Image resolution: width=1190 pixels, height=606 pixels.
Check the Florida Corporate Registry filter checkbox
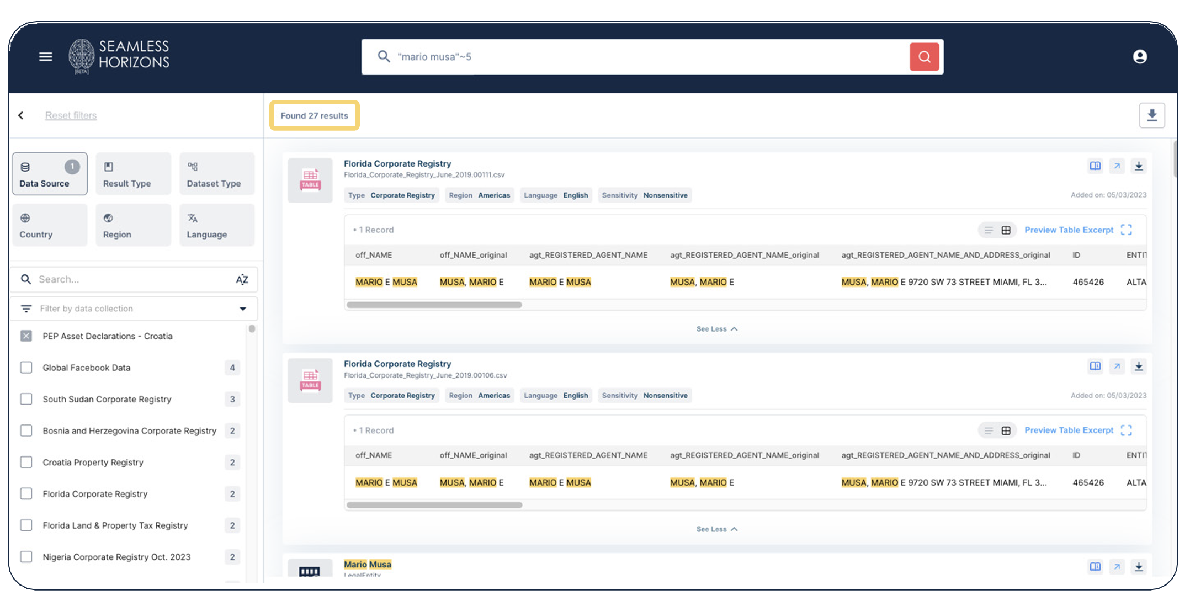point(26,493)
